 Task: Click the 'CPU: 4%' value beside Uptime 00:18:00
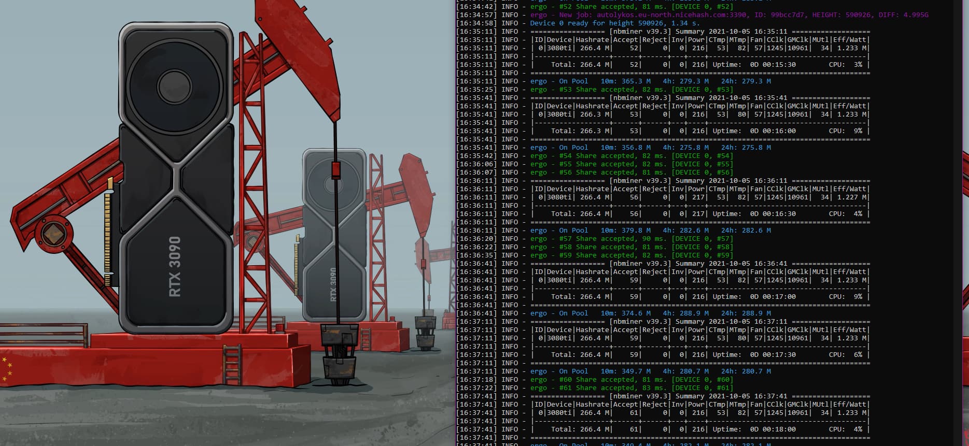coord(846,429)
